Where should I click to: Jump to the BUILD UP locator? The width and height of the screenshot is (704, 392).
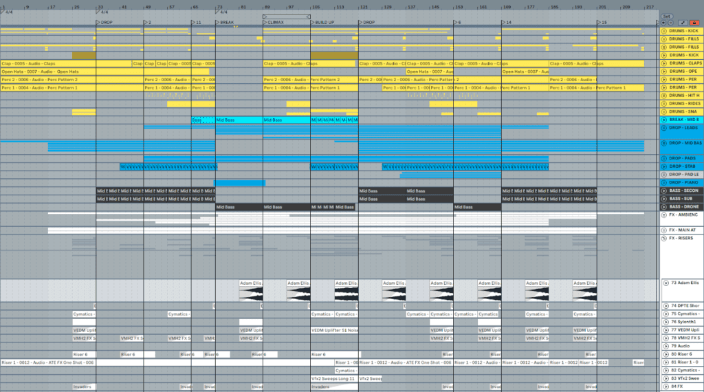[322, 23]
